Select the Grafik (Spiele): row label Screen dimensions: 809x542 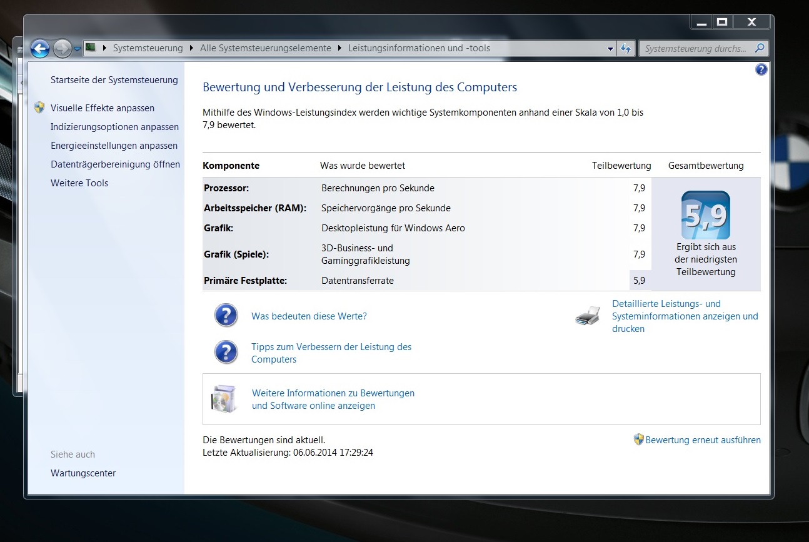237,254
